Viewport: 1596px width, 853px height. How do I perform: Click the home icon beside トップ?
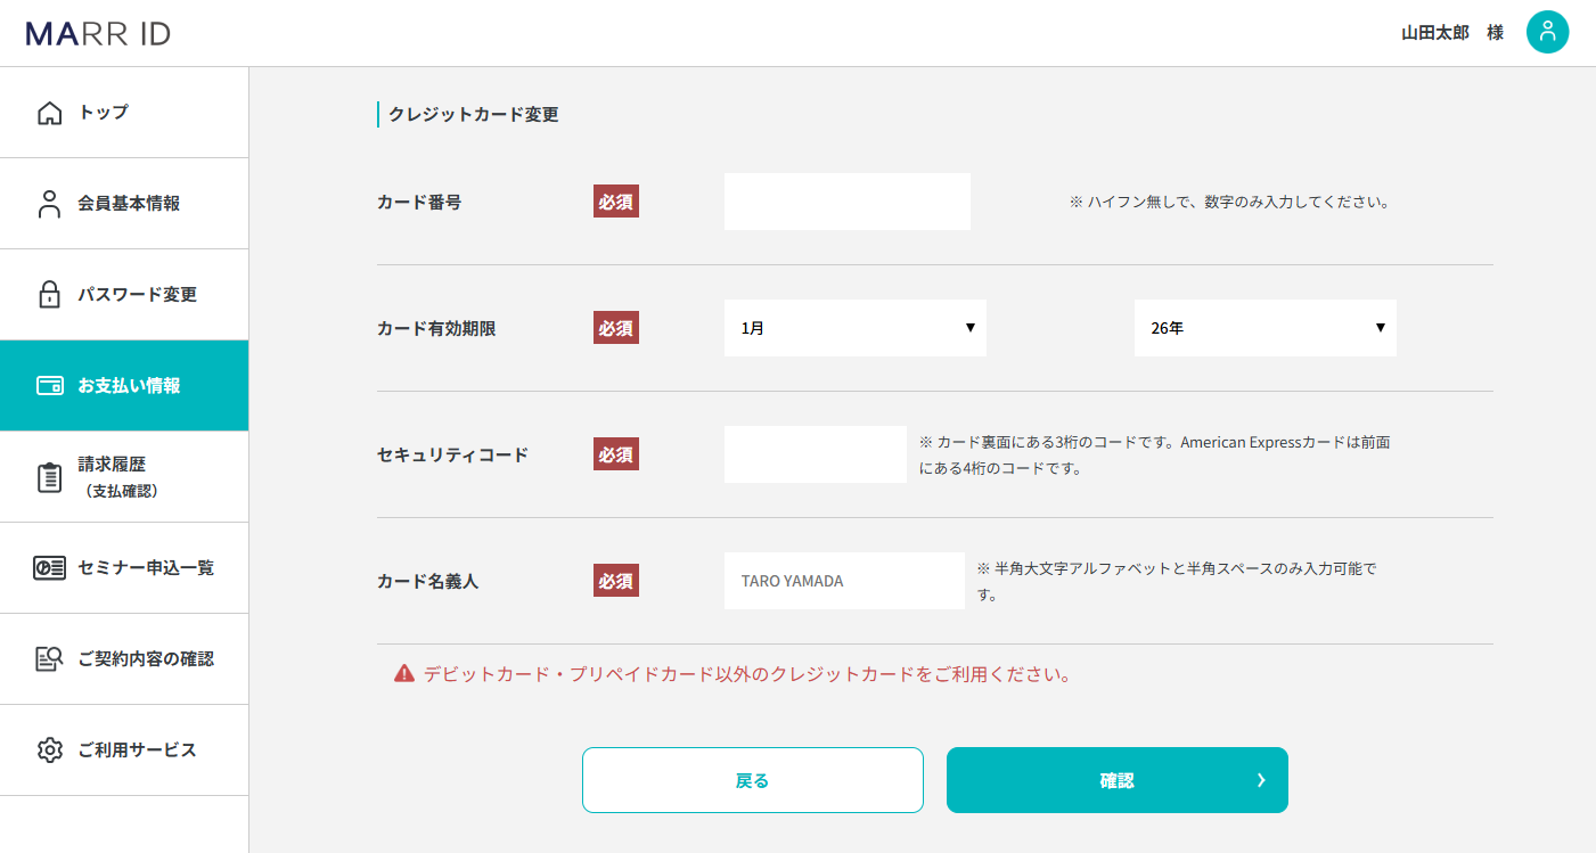50,113
